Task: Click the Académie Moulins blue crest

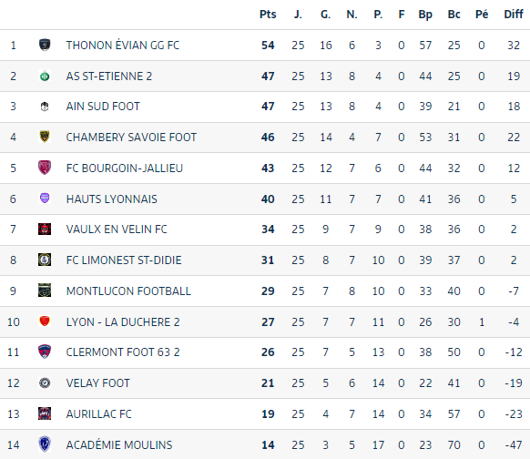Action: [45, 444]
